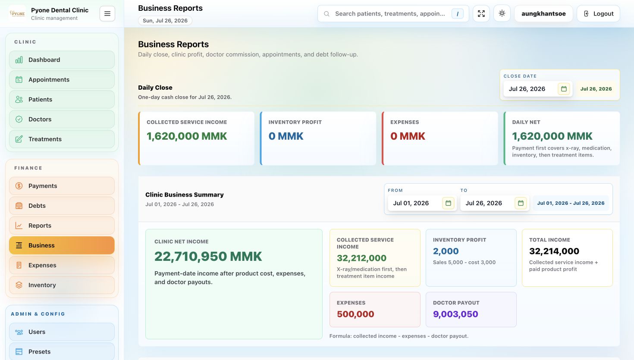Click the Doctors checkmark icon
The height and width of the screenshot is (360, 634).
[19, 119]
